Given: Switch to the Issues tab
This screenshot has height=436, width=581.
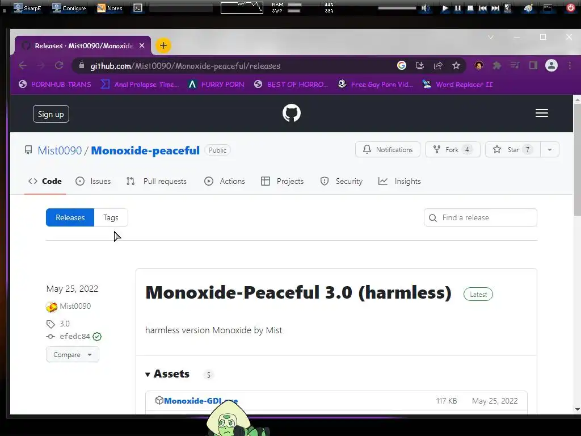Looking at the screenshot, I should (93, 181).
